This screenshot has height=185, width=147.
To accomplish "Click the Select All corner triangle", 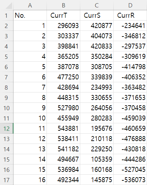I will point(9,6).
